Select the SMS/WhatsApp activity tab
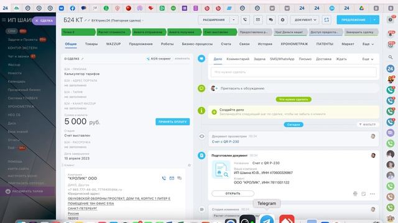The image size is (398, 223). point(282,59)
